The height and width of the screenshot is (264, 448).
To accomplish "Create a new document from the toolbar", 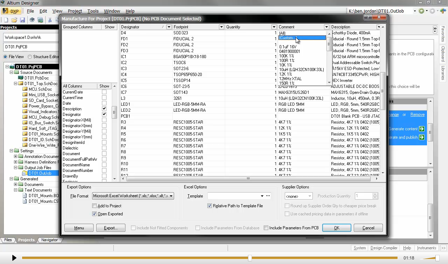I will pyautogui.click(x=6, y=20).
